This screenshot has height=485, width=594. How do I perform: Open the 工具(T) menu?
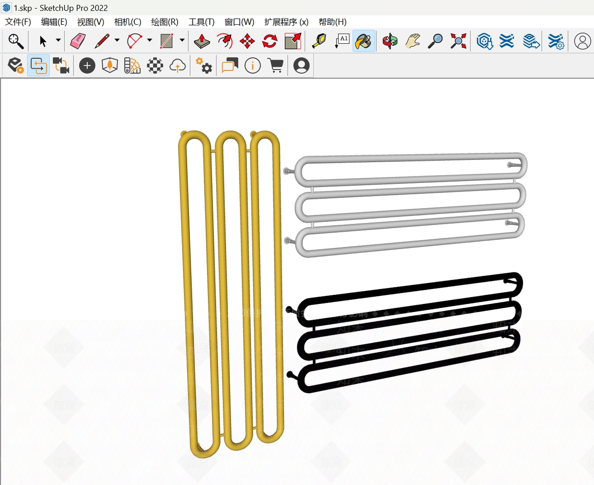(202, 22)
